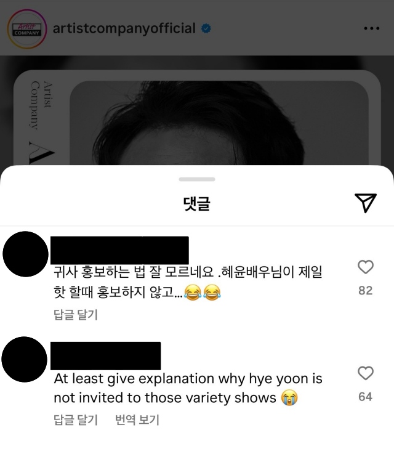Tap the comment sheet drag handle
The image size is (394, 462).
pyautogui.click(x=197, y=179)
